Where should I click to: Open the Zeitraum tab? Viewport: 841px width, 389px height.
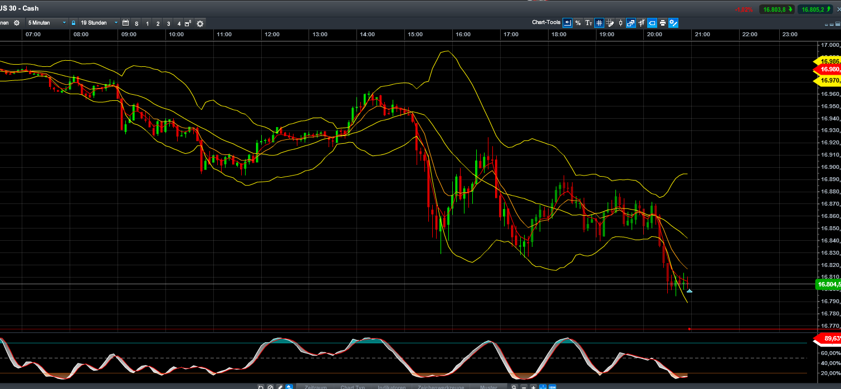[315, 387]
